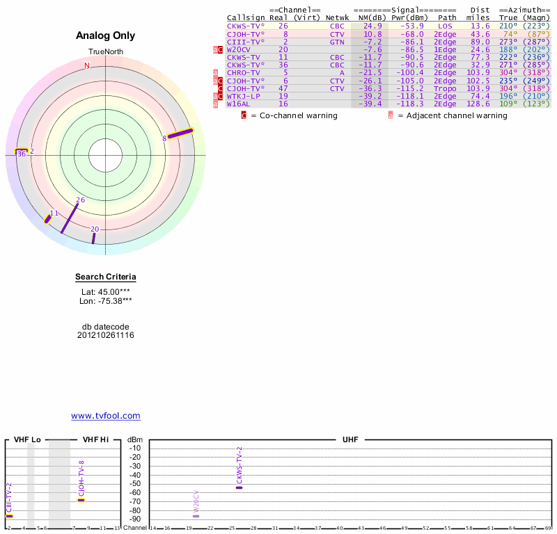
Task: Click the co-channel warning icon beside W20CV
Action: [221, 49]
